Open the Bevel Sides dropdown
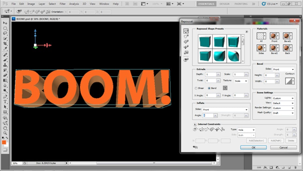The width and height of the screenshot is (303, 171). point(283,69)
